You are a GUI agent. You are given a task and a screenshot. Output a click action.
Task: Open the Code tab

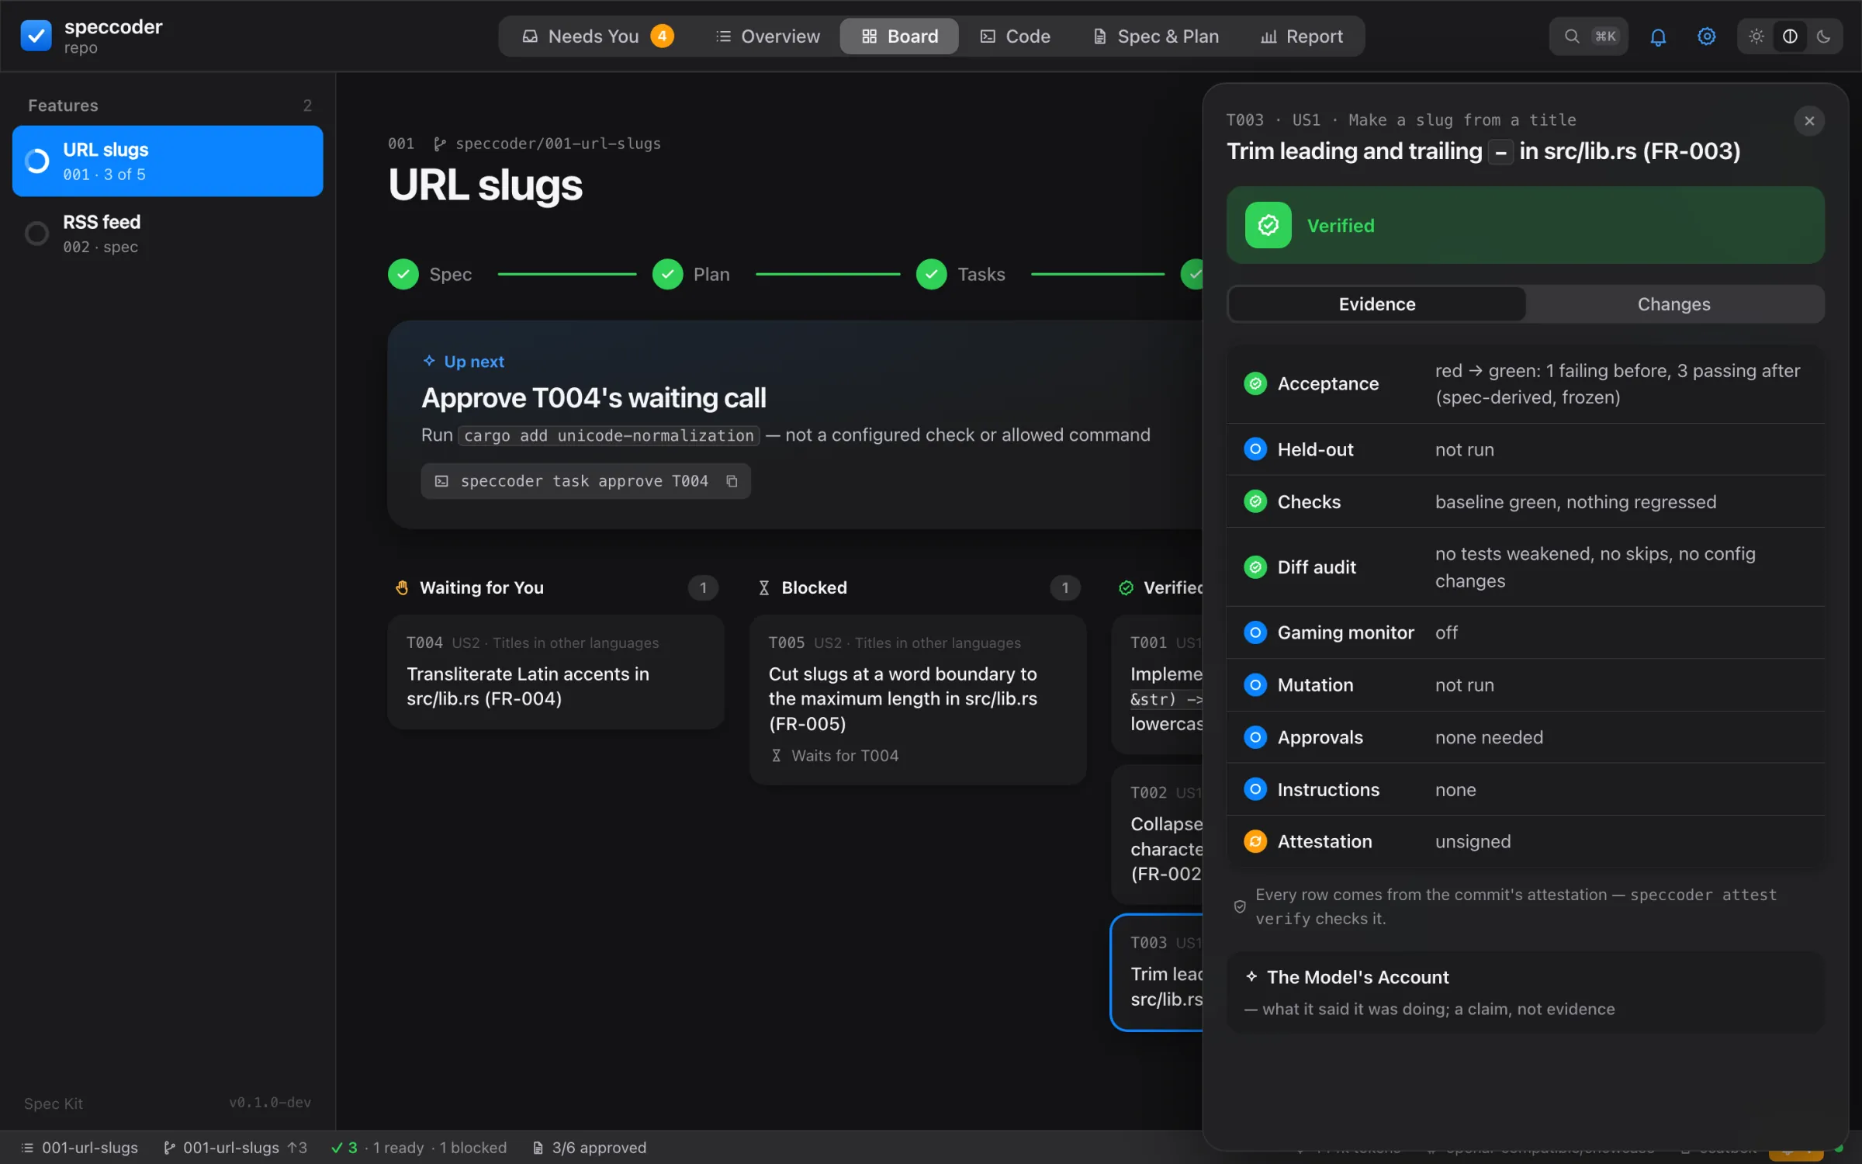coord(1015,36)
